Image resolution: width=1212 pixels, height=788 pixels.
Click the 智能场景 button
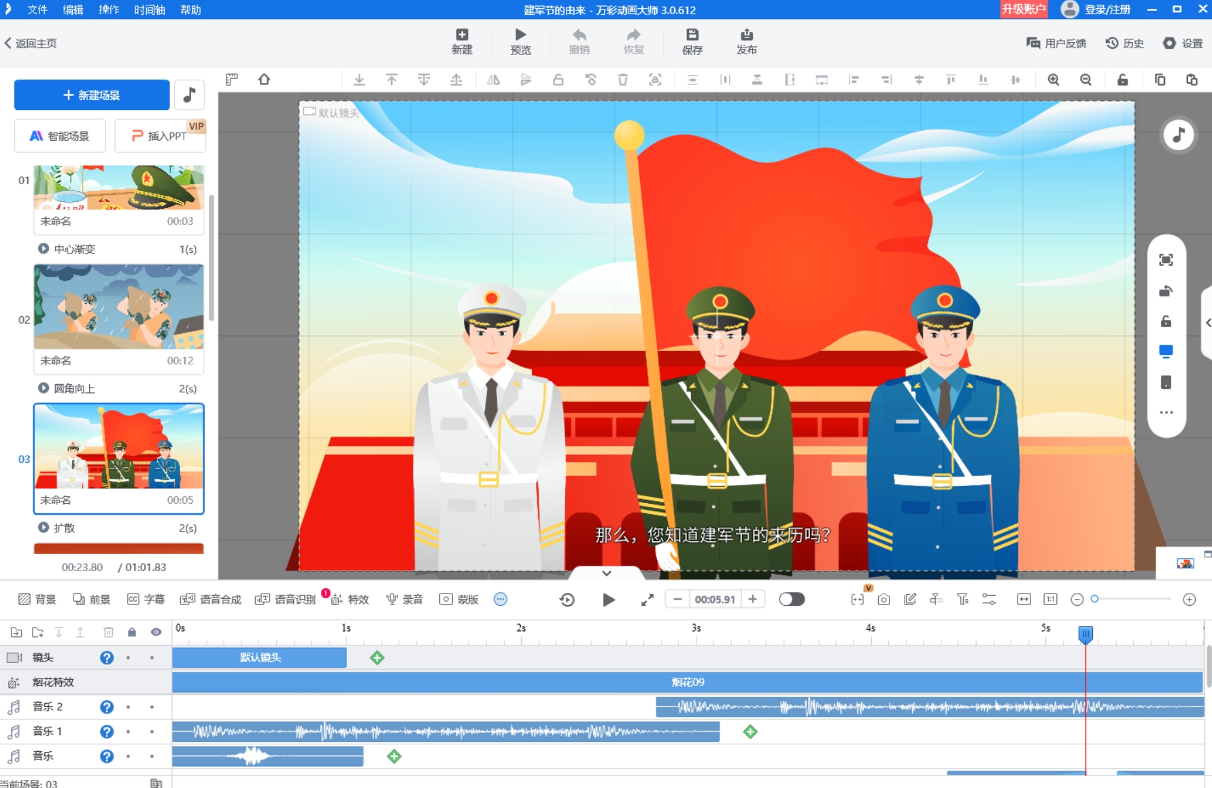pyautogui.click(x=60, y=136)
